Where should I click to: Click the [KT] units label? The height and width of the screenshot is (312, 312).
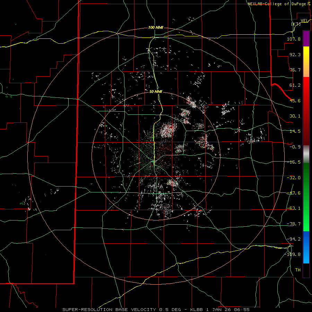click(296, 24)
